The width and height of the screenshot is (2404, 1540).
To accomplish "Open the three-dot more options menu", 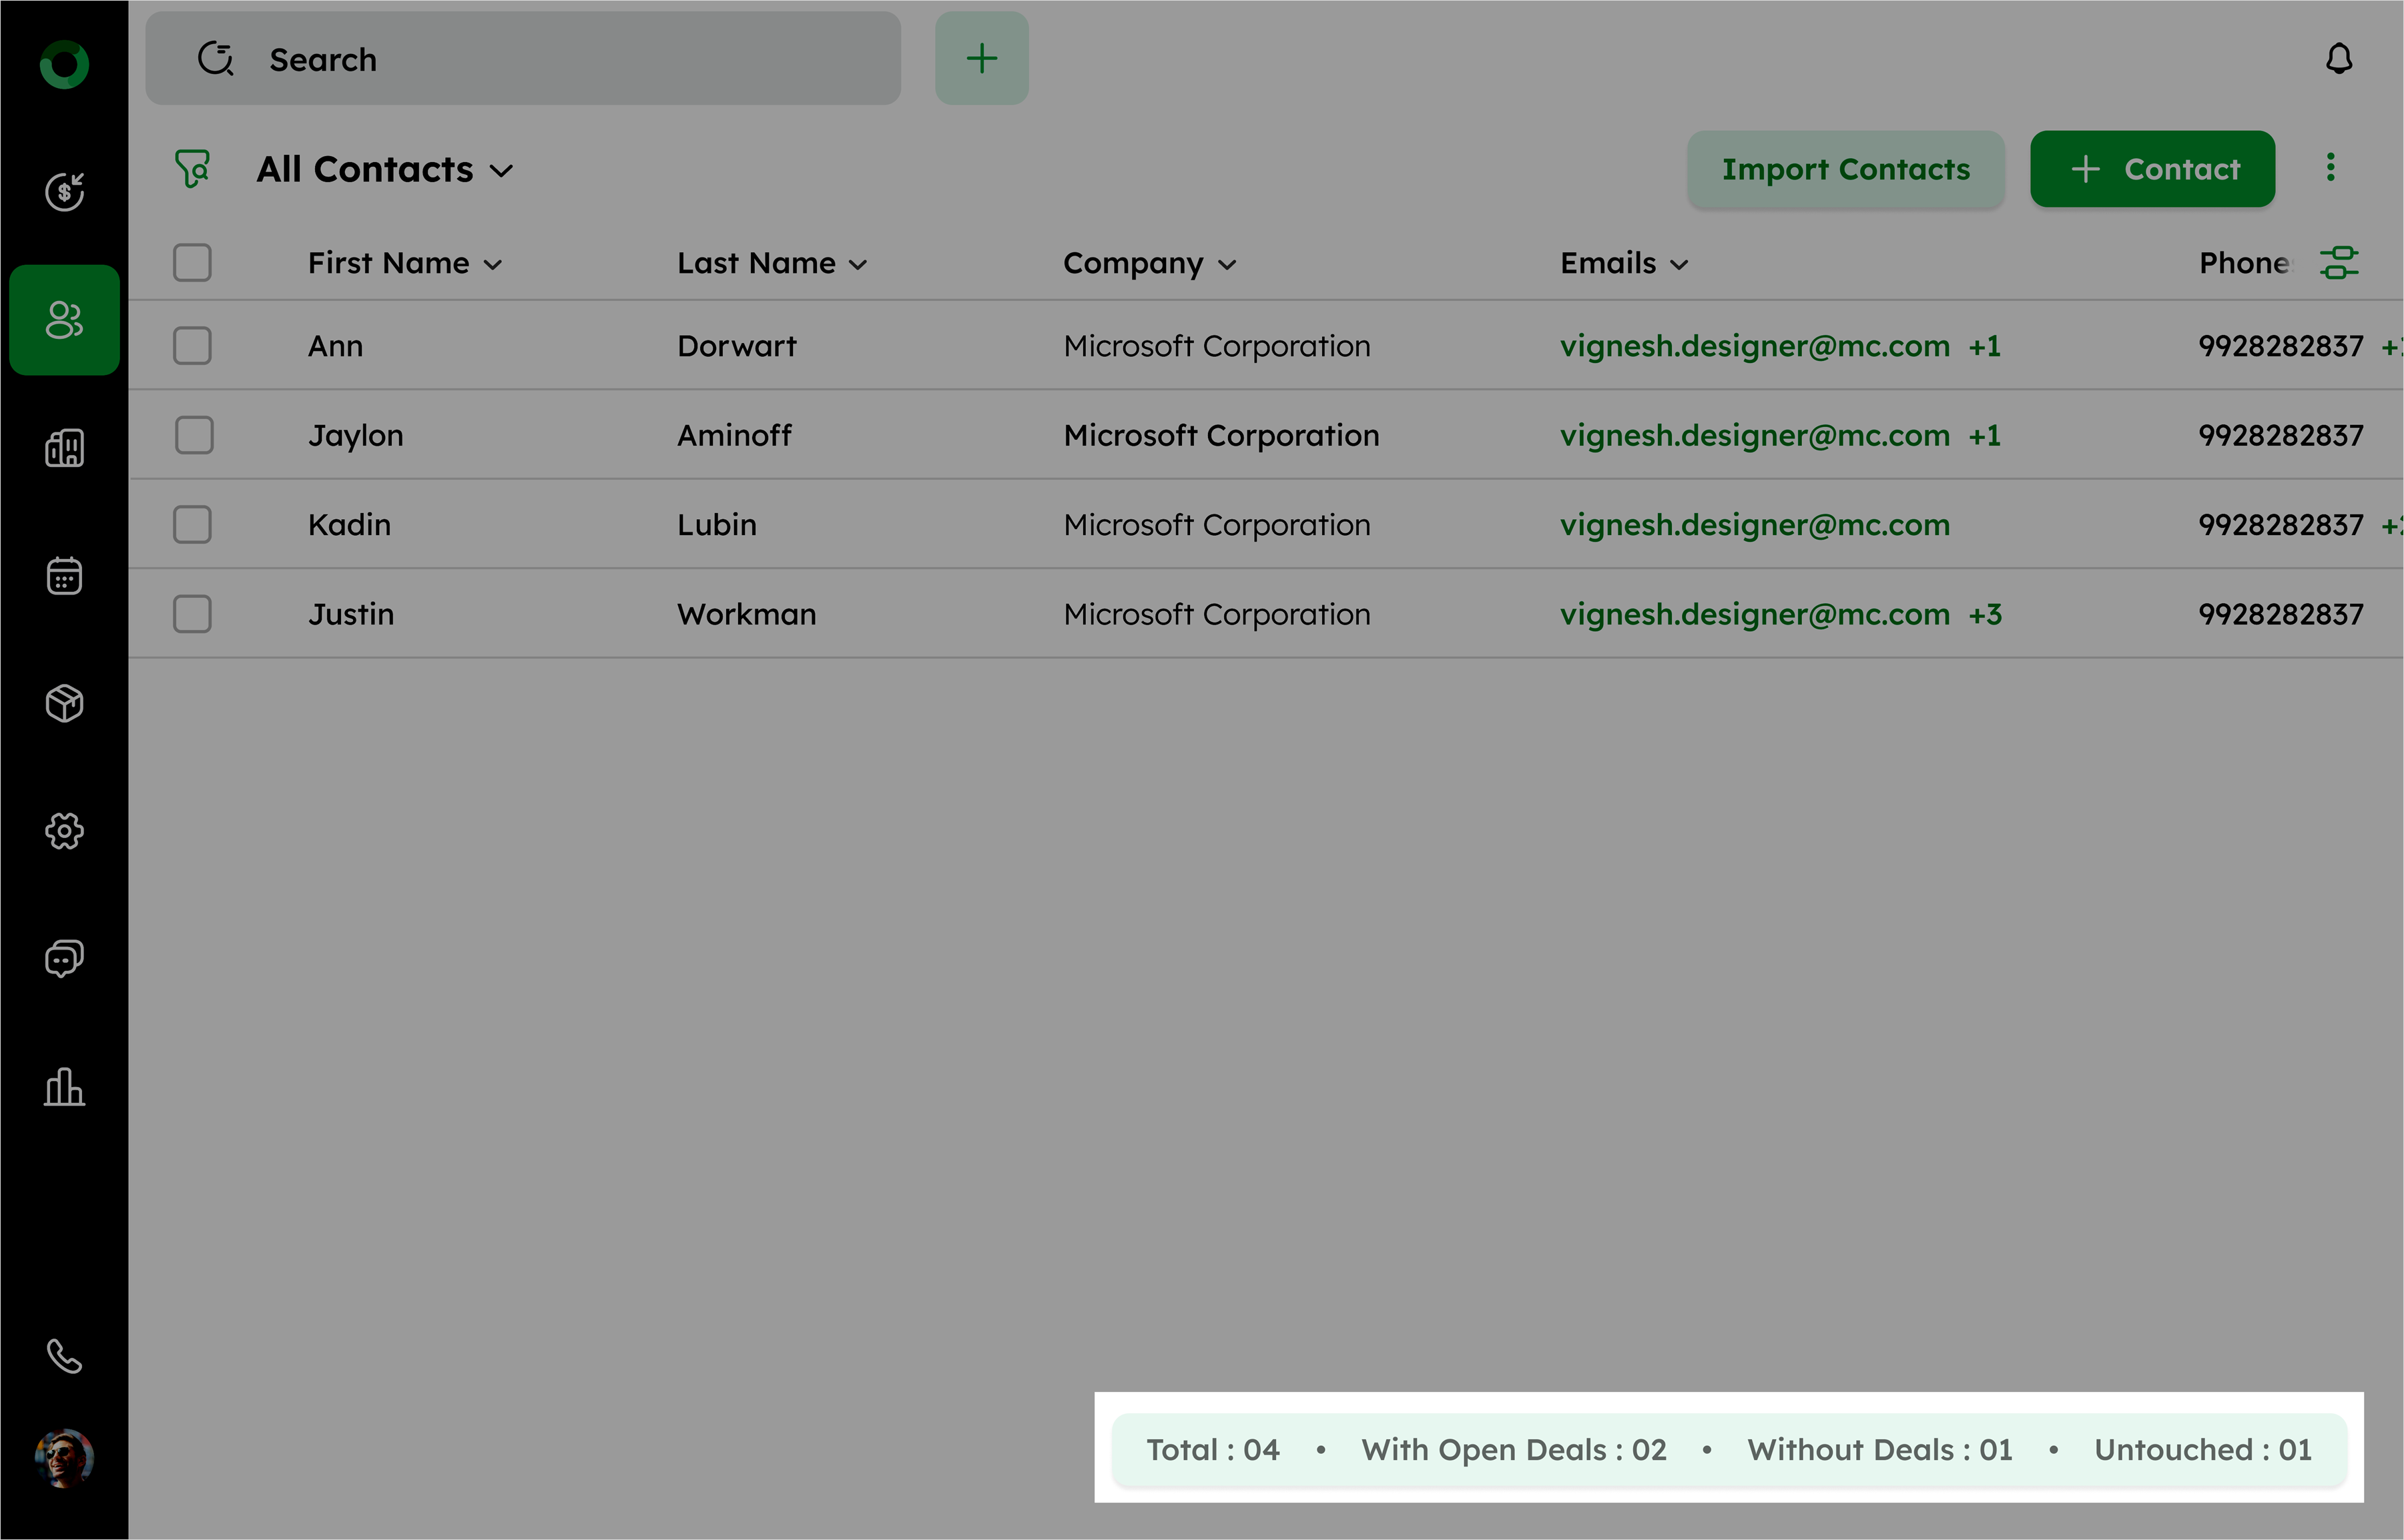I will 2330,168.
